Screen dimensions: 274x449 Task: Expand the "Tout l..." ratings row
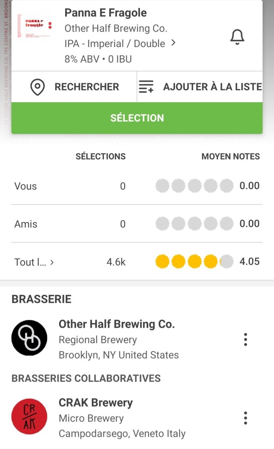[x=52, y=262]
